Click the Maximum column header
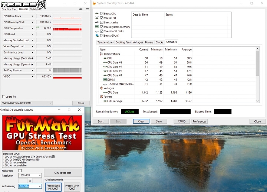267x192 pixels. (171, 49)
